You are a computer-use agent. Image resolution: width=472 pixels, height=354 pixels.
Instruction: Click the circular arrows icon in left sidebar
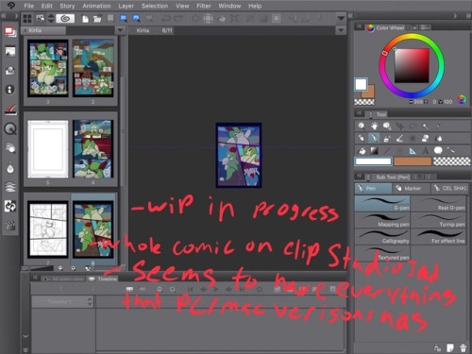pyautogui.click(x=10, y=207)
